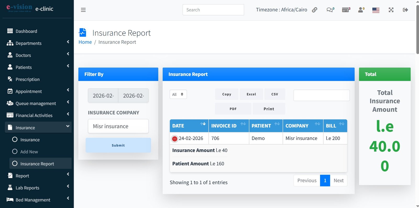The image size is (419, 208).
Task: Go to the Home breadcrumb link
Action: click(x=85, y=42)
